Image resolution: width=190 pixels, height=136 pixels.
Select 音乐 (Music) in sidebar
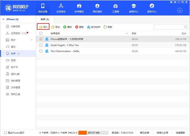pos(13,47)
